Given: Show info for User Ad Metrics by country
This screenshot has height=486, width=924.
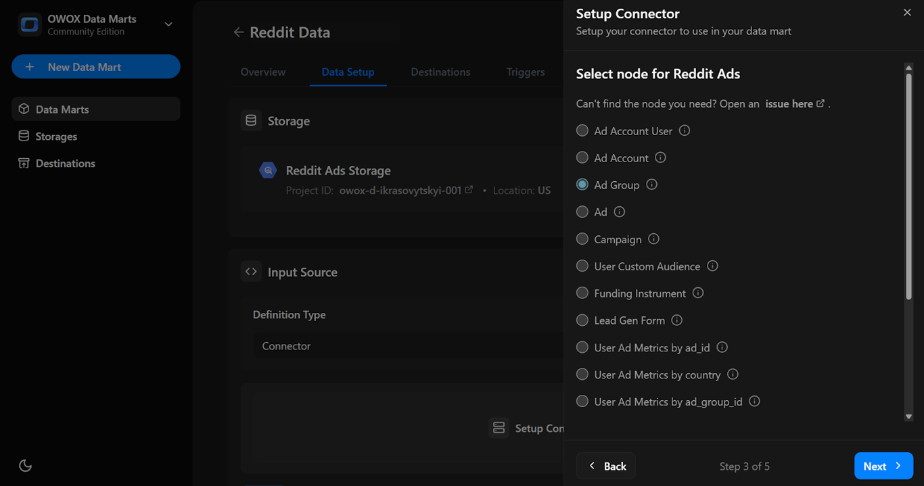Looking at the screenshot, I should coord(733,374).
